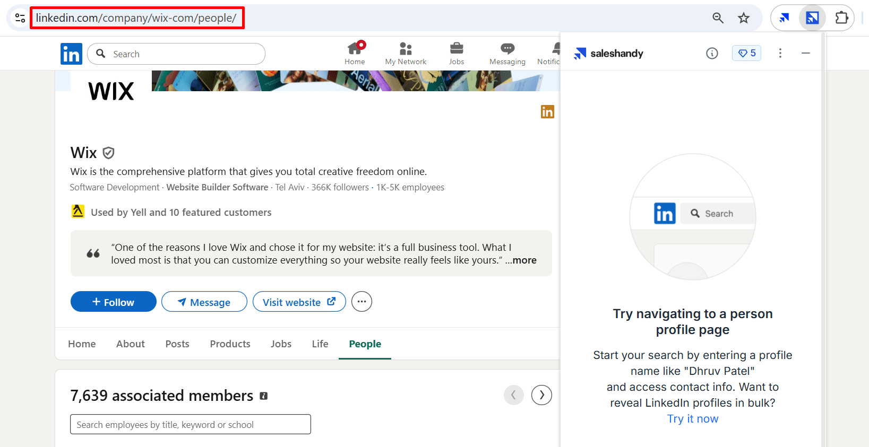Bookmark page with star icon
Viewport: 869px width, 447px height.
coord(744,18)
